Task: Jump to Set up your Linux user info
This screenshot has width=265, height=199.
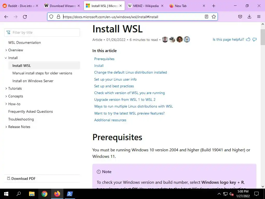Action: (x=115, y=79)
